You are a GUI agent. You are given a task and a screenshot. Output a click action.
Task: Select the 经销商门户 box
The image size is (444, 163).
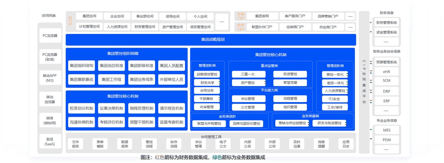pos(295,27)
